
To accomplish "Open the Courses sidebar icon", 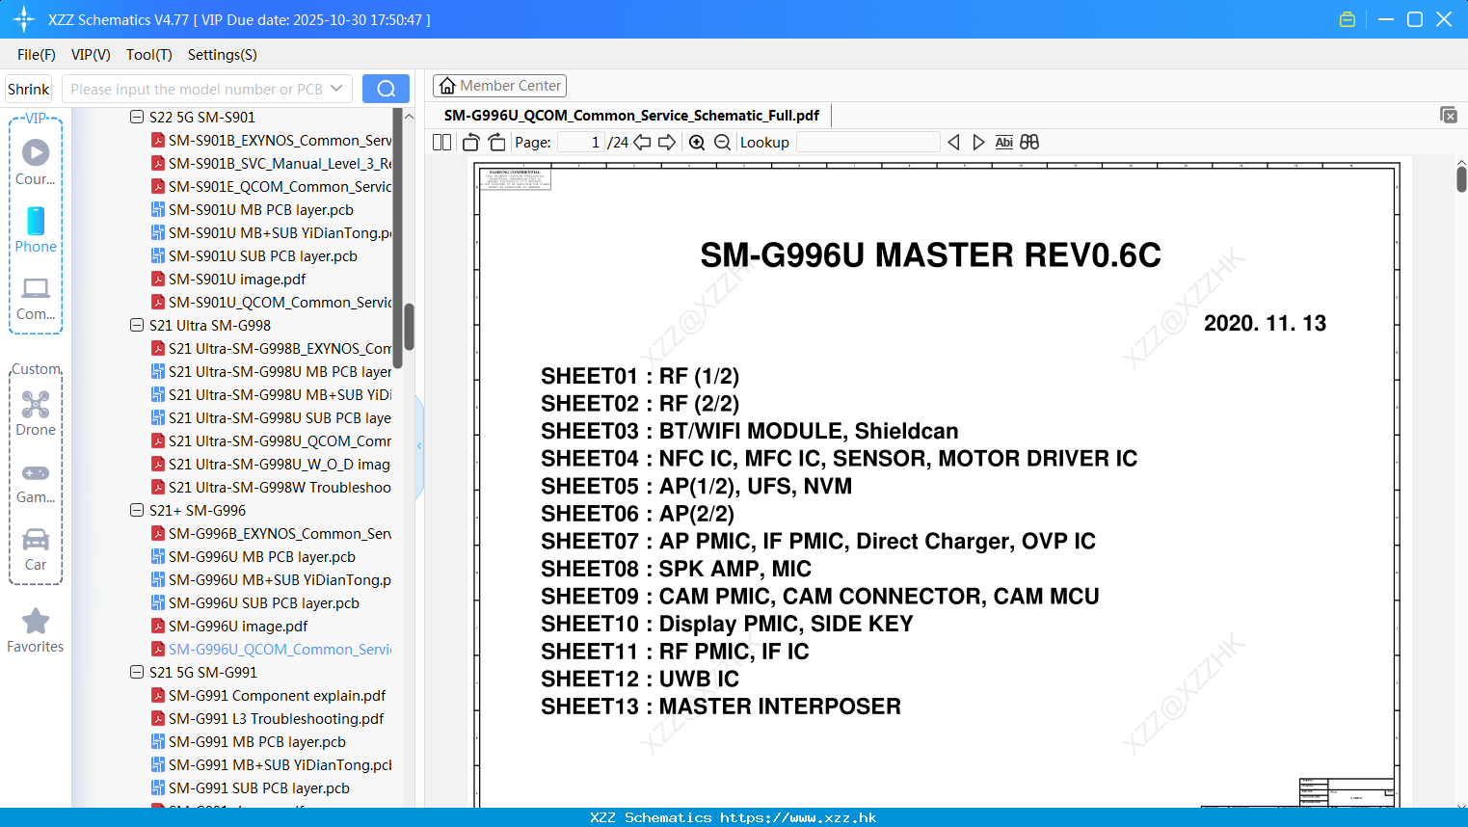I will (x=36, y=162).
